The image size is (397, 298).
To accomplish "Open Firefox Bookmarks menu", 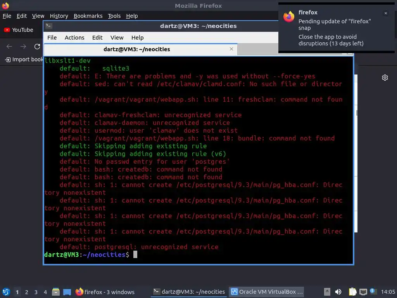I will pyautogui.click(x=88, y=16).
